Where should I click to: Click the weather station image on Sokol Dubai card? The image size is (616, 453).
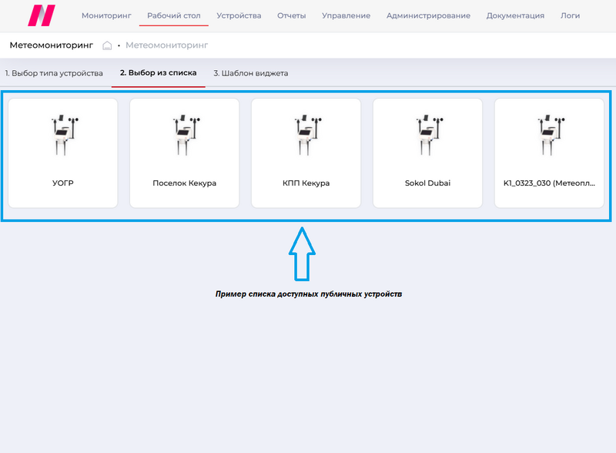(x=428, y=135)
